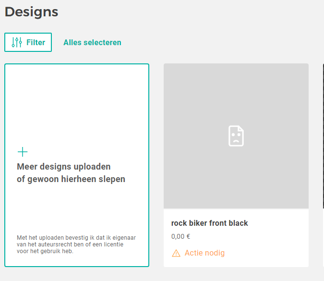Screen dimensions: 324x281
Task: Click the Alles selecteren link
Action: [x=92, y=42]
